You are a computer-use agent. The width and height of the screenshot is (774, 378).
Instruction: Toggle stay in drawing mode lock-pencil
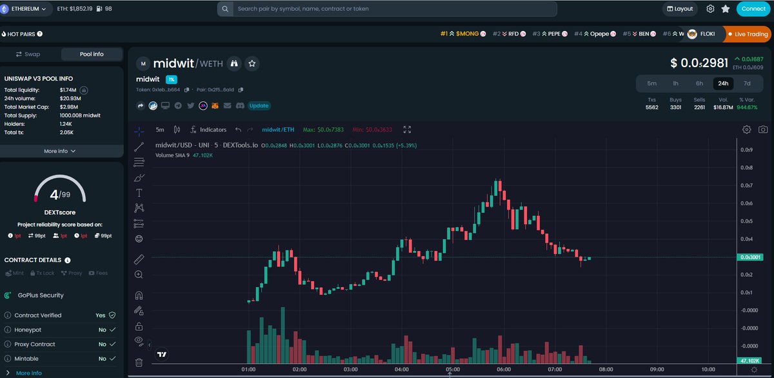139,310
